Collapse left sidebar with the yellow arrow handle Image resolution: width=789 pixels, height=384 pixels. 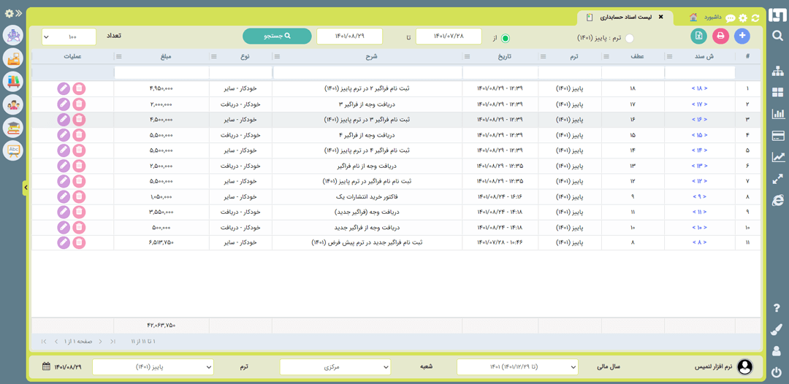25,188
